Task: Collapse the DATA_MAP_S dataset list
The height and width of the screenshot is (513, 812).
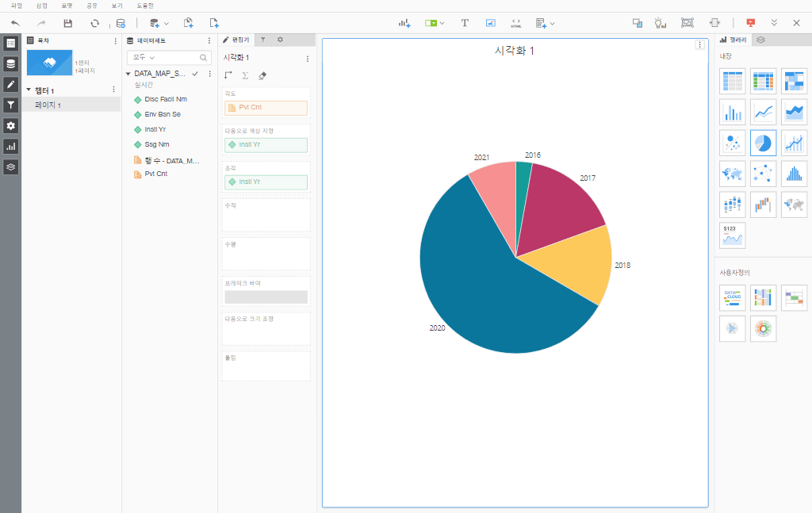Action: [x=128, y=73]
